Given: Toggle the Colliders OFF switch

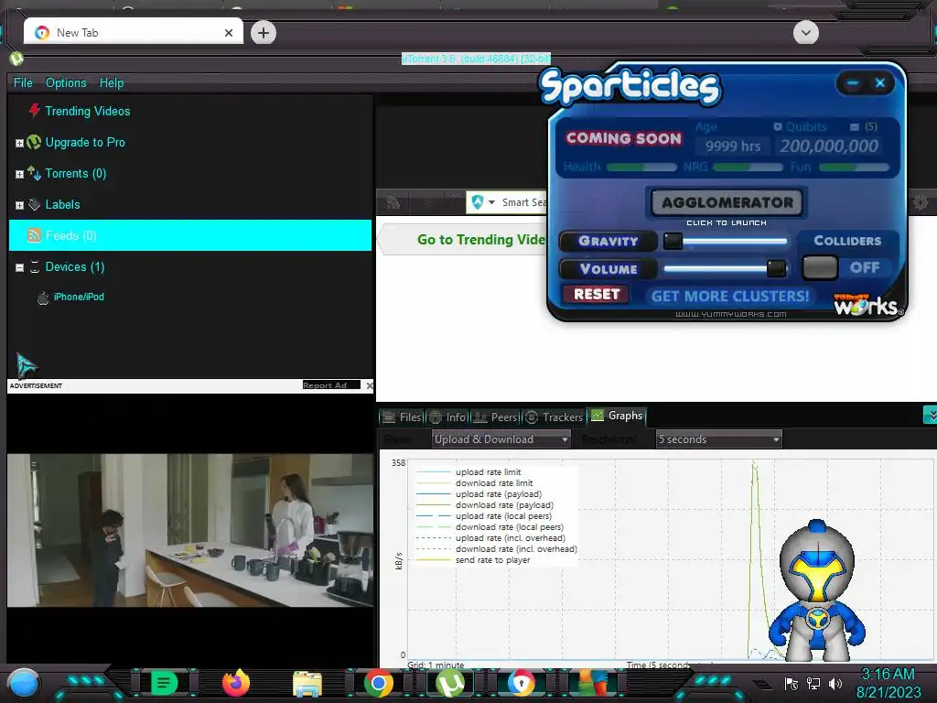Looking at the screenshot, I should pyautogui.click(x=820, y=267).
